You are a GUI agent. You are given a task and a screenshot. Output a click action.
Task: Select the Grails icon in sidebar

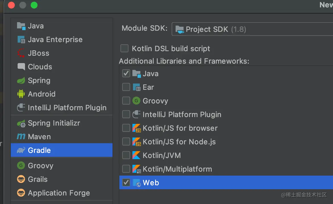tap(21, 179)
